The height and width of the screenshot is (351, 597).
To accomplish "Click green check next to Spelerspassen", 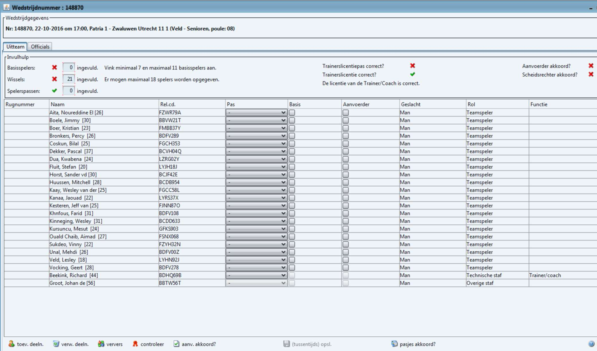I will click(x=54, y=91).
